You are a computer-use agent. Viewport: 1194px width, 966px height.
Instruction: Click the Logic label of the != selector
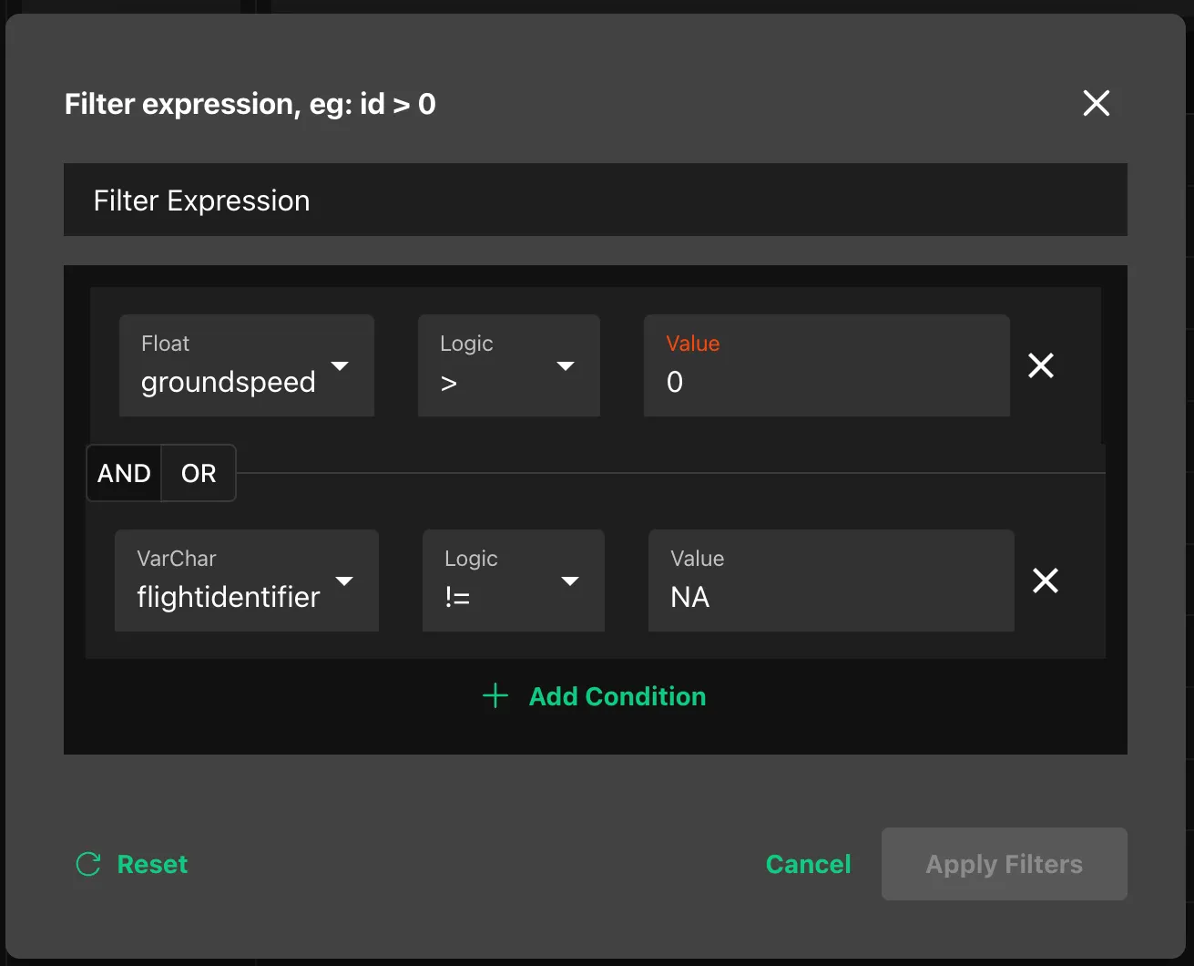coord(471,559)
